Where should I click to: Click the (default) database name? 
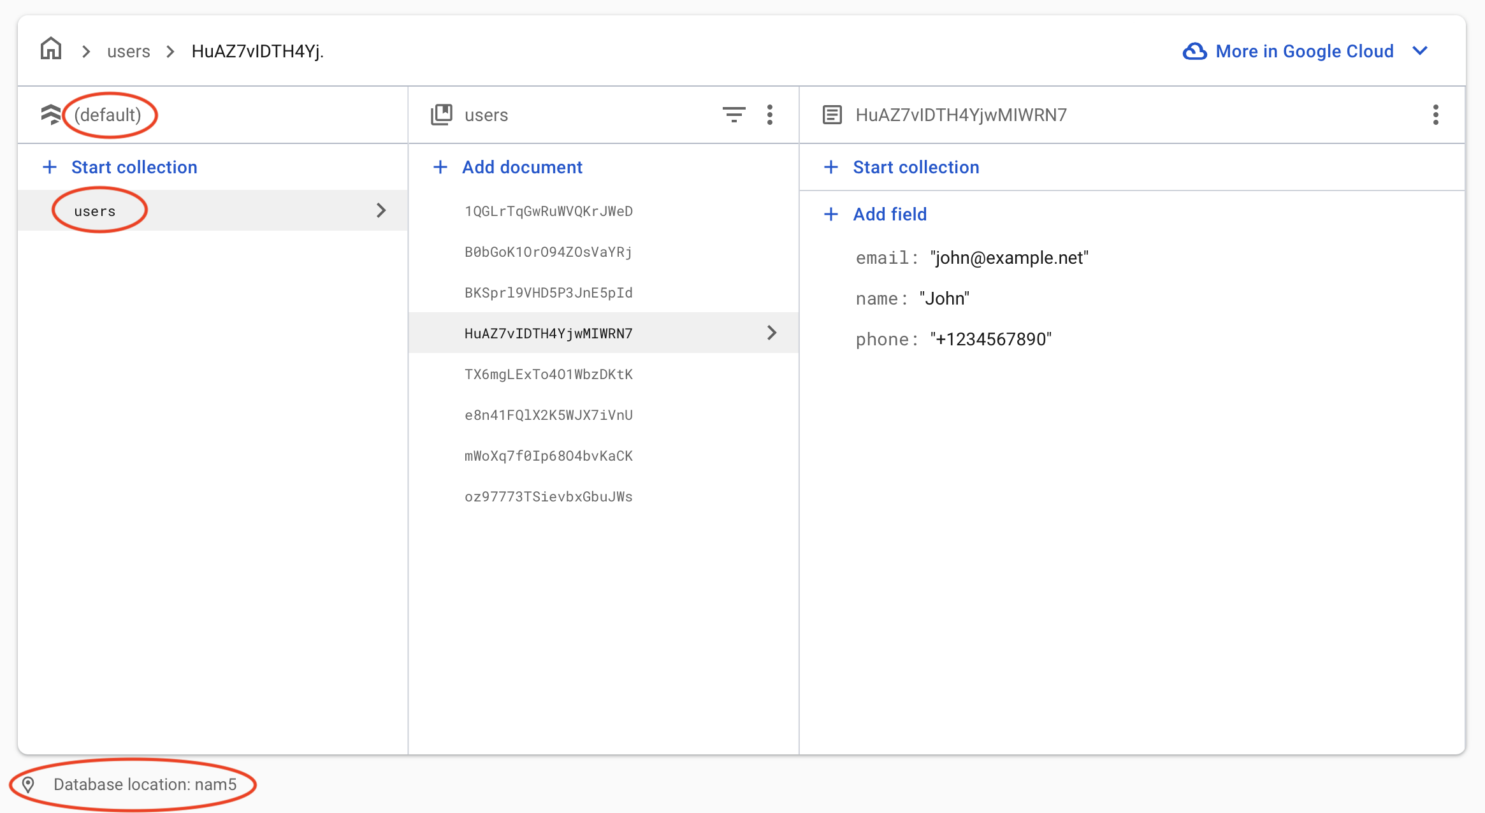pyautogui.click(x=108, y=115)
